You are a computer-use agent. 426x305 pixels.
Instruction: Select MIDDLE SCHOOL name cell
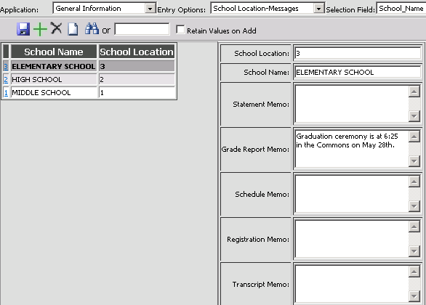coord(54,92)
